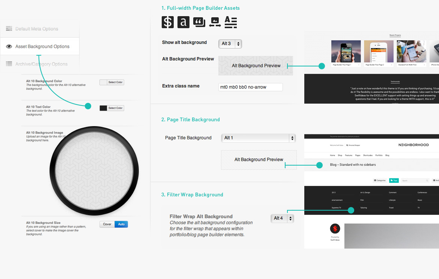Choose Auto for Alt 10 Background Size

click(x=121, y=225)
